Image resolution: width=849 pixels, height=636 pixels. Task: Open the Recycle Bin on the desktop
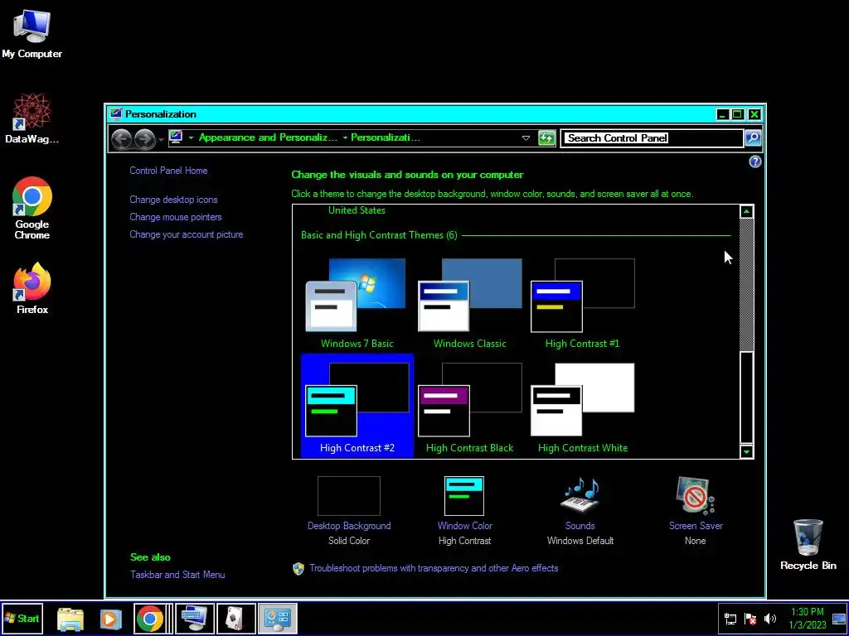point(808,545)
